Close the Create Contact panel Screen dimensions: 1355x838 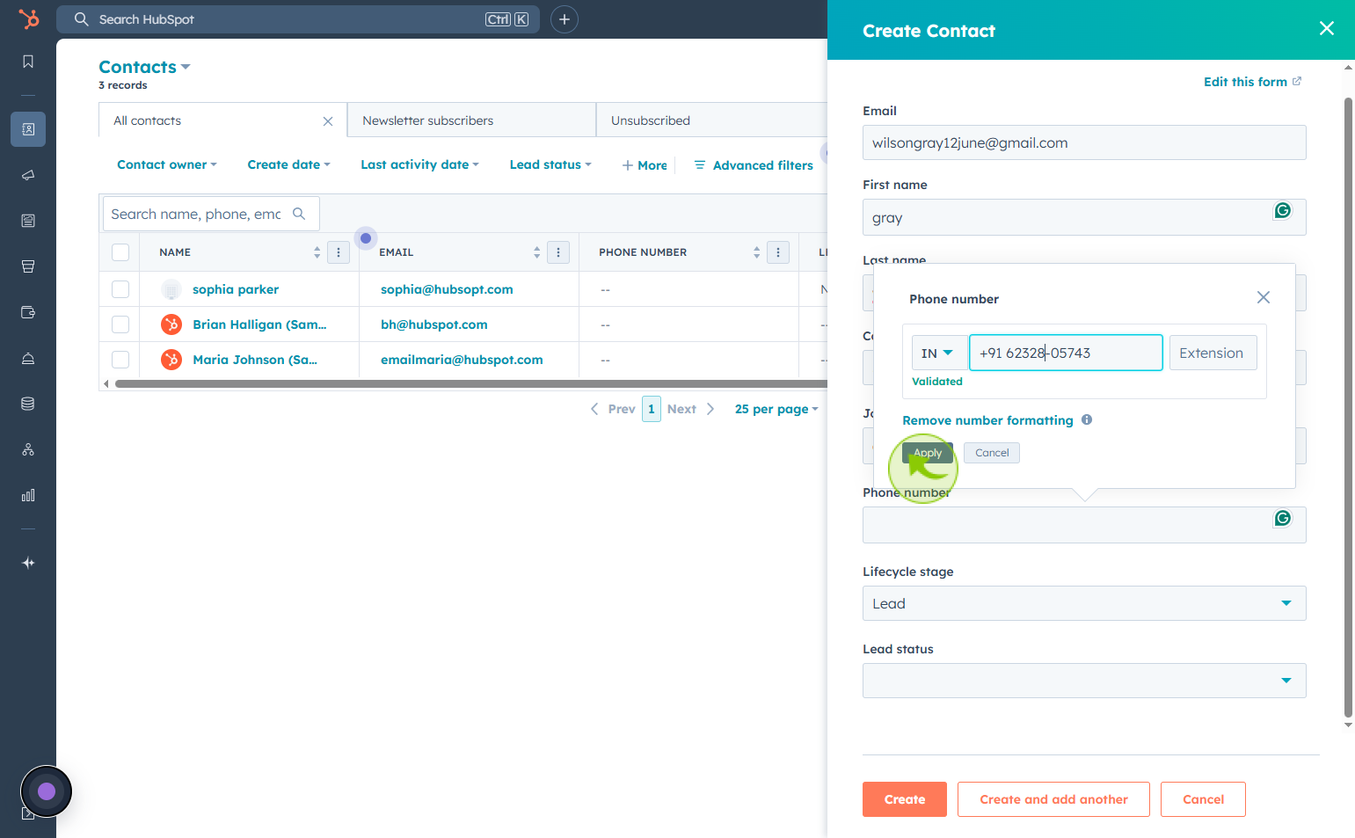[x=1327, y=28]
